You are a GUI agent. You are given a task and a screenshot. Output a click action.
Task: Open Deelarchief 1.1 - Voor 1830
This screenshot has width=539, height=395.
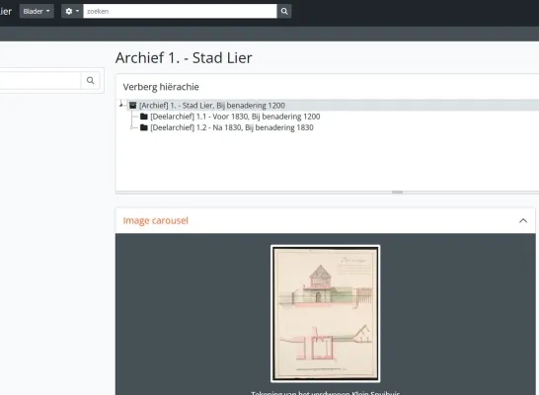(235, 117)
